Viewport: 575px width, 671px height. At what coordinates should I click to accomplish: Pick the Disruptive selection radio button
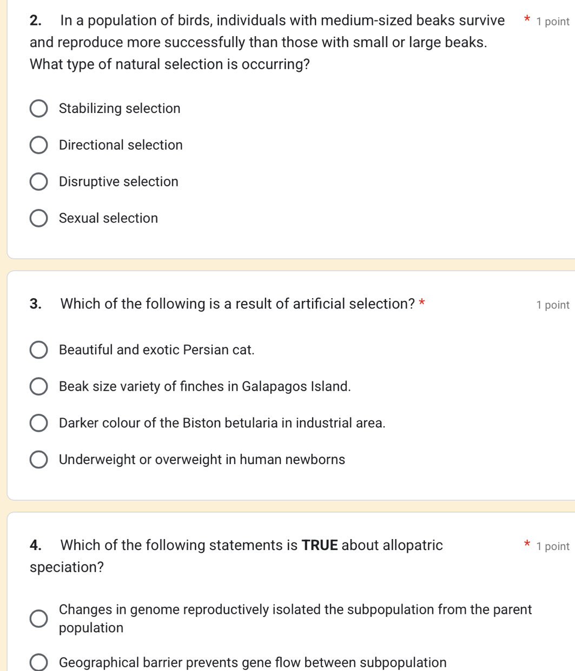tap(38, 182)
